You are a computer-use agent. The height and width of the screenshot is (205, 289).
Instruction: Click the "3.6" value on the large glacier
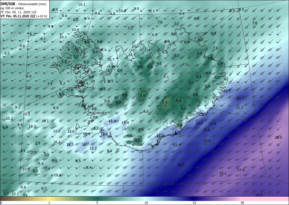165,102
